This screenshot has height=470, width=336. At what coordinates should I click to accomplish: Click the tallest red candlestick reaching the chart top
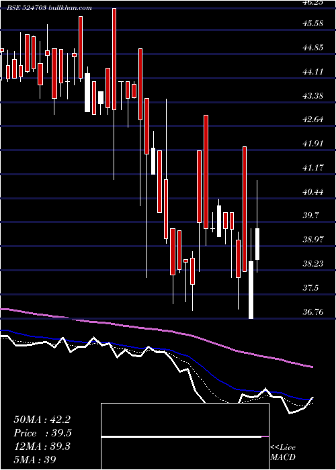click(x=114, y=59)
